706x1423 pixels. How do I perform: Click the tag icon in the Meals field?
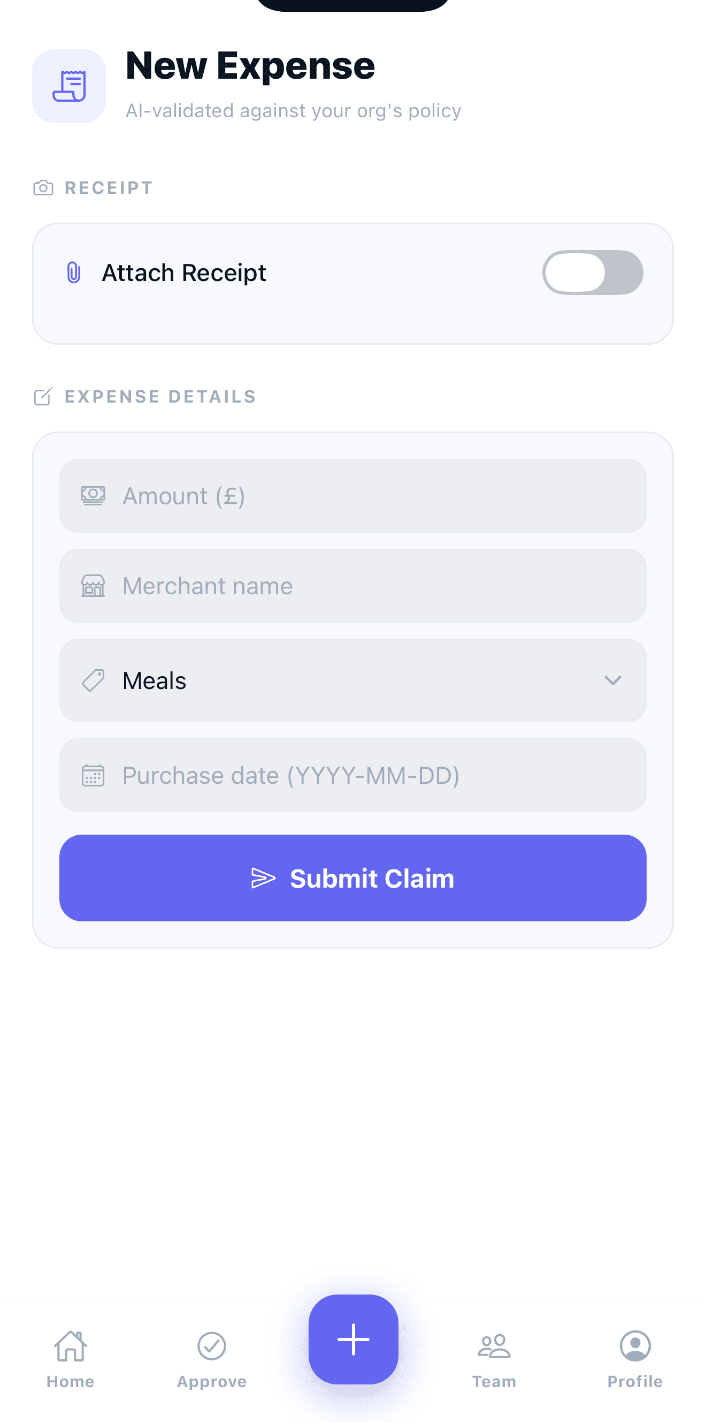[93, 680]
